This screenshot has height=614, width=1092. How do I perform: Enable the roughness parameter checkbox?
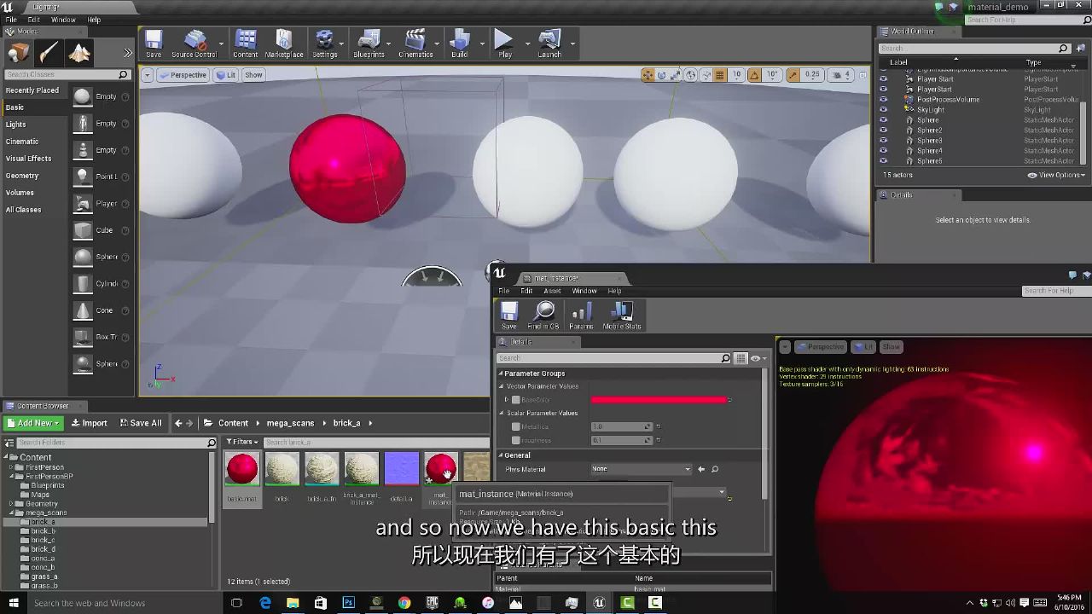[x=515, y=440]
